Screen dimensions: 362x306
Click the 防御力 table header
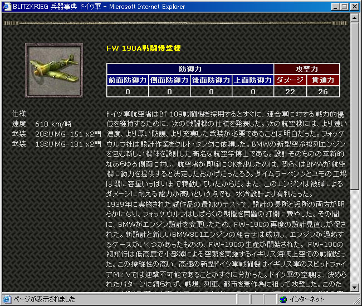tap(190, 69)
